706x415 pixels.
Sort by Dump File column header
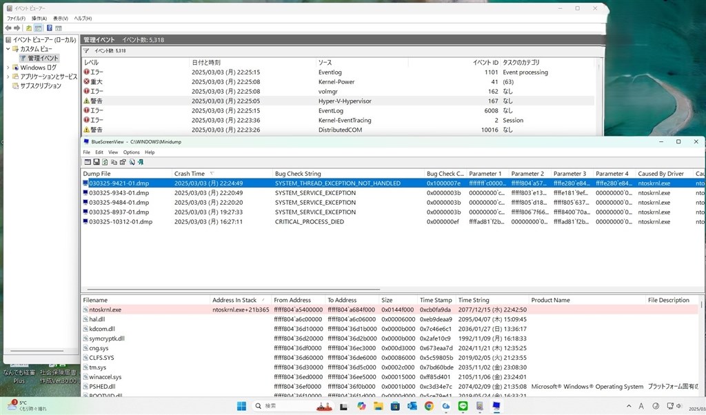click(x=127, y=173)
